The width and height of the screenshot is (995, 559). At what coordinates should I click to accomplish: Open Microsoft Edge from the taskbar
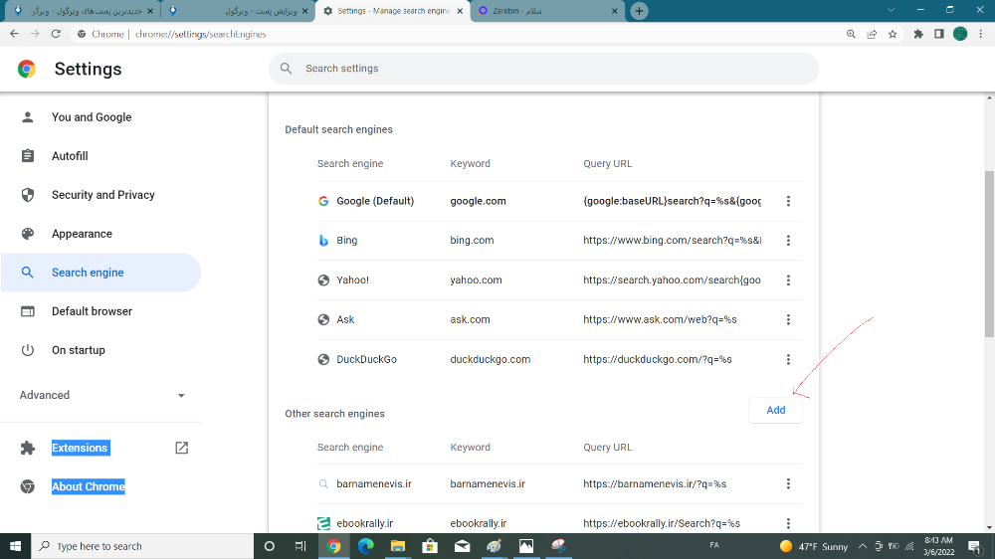click(x=366, y=546)
